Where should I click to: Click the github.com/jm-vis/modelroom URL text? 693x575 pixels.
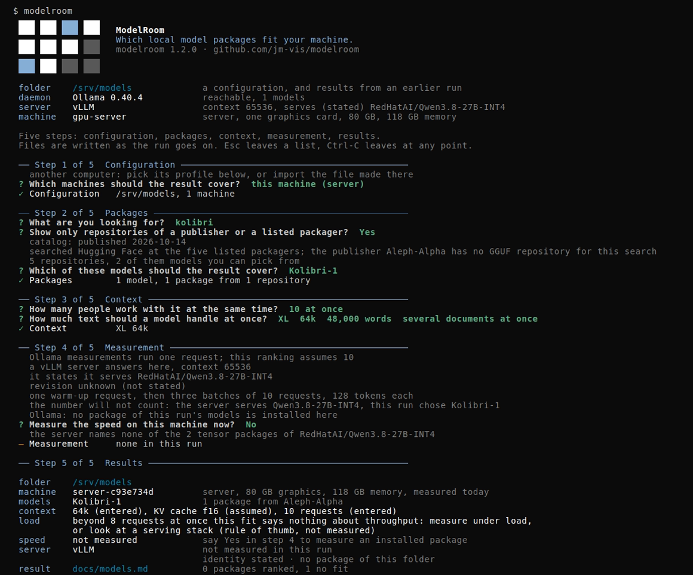tap(286, 50)
